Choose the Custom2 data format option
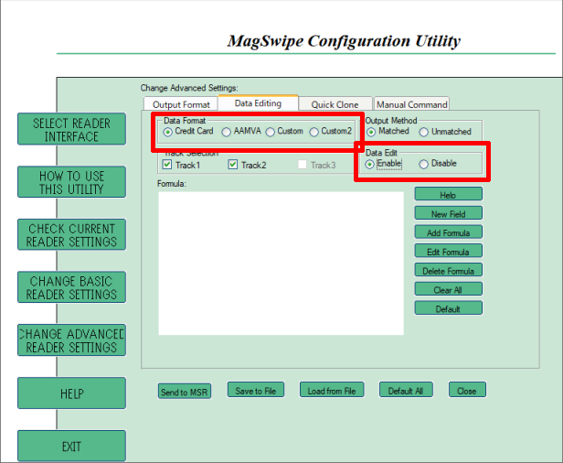This screenshot has width=563, height=463. pos(314,132)
